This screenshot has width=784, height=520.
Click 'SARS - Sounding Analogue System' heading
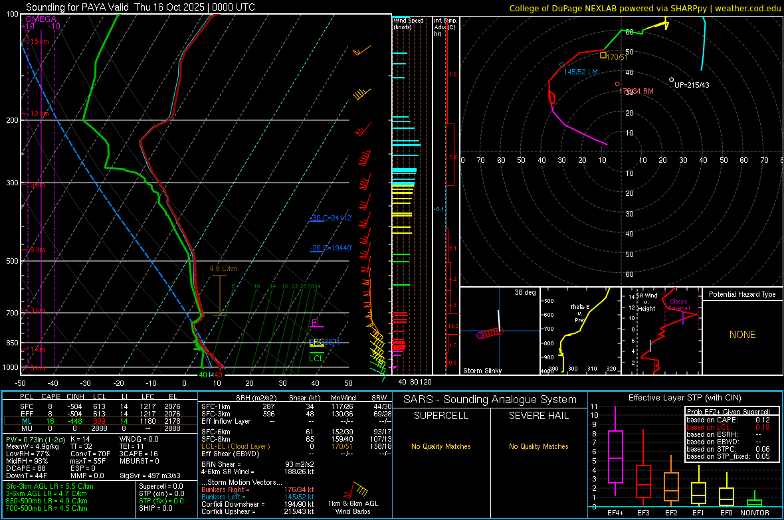(490, 400)
